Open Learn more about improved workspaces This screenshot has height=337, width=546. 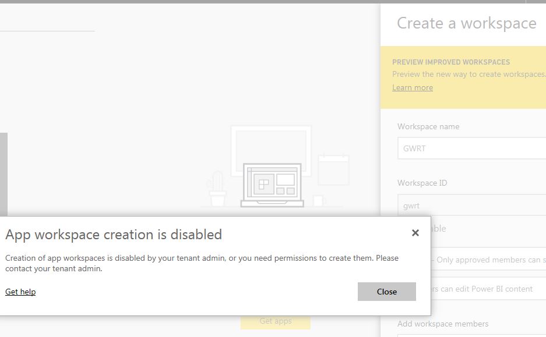[x=413, y=88]
